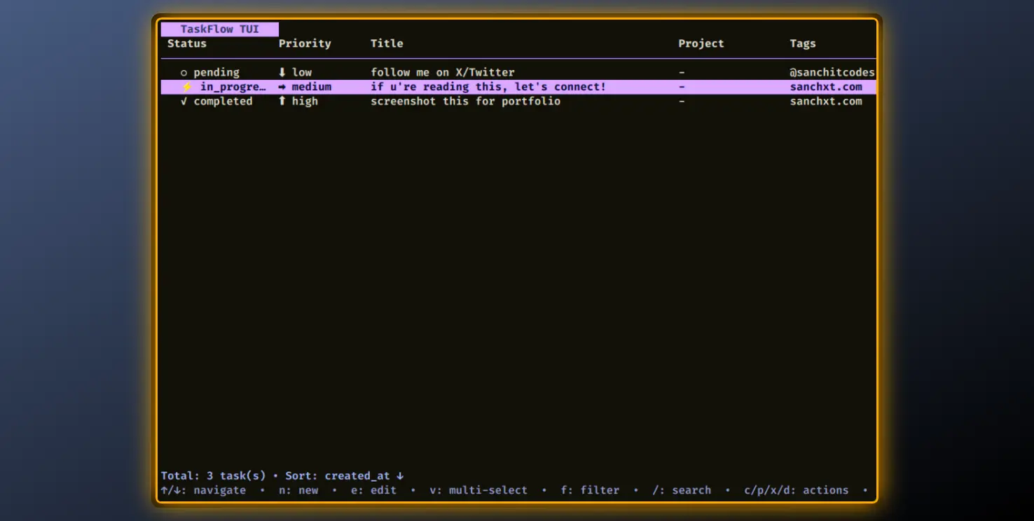
Task: Click the '/: search' footer shortcut
Action: (x=682, y=490)
